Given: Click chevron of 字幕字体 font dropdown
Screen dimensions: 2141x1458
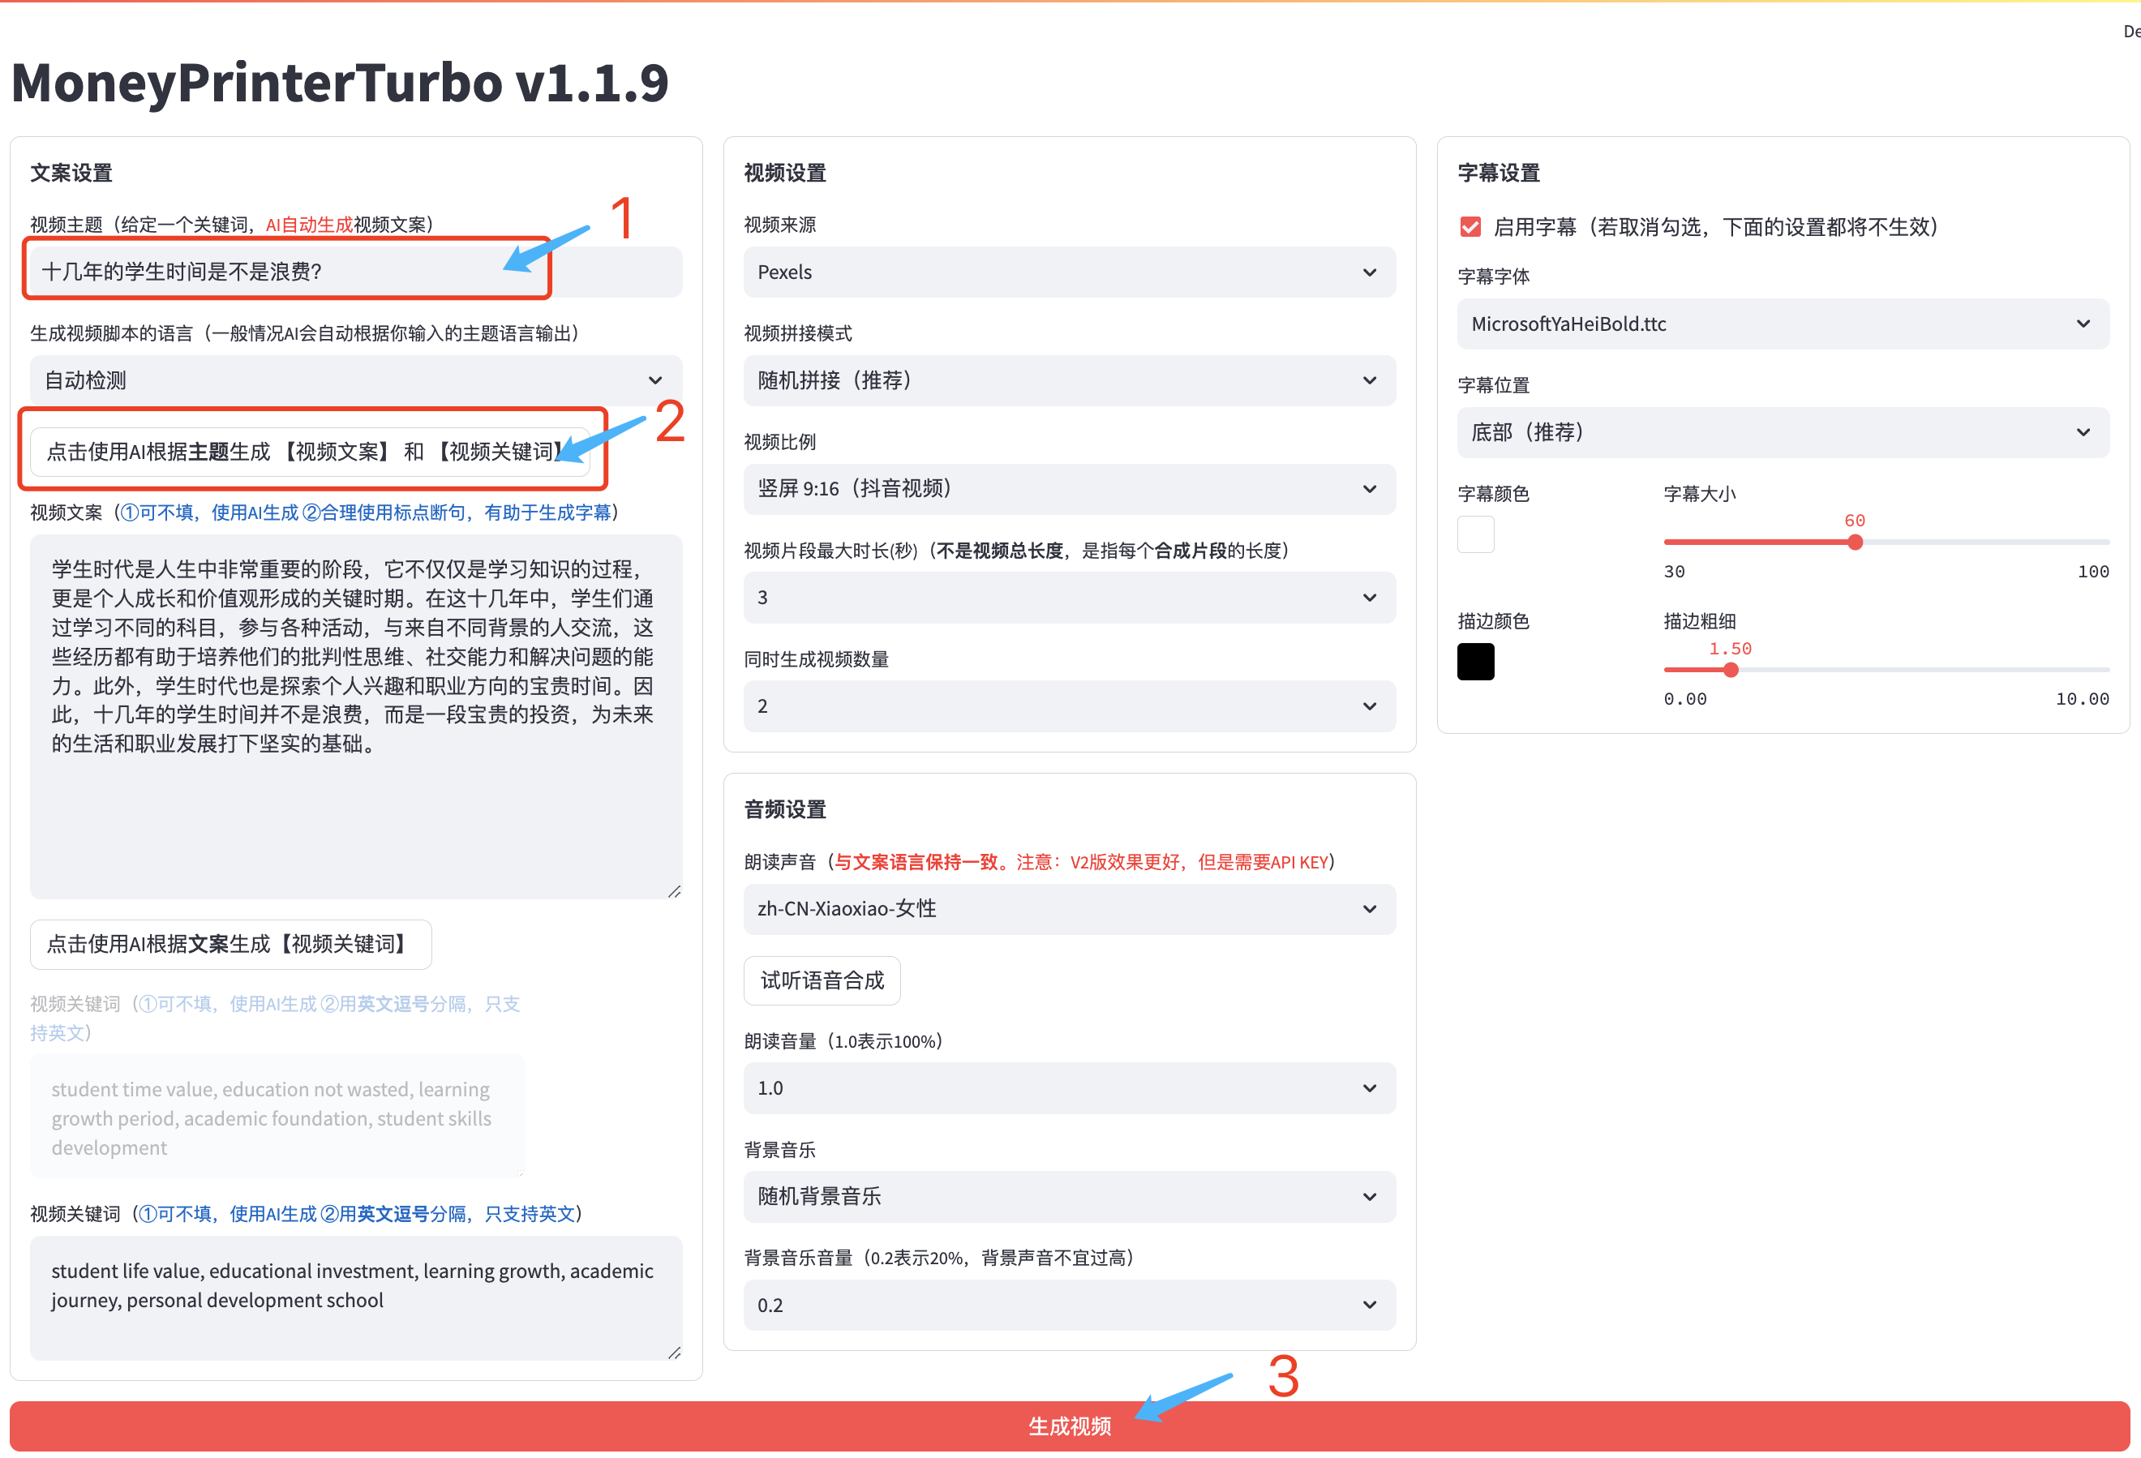Looking at the screenshot, I should pos(2083,324).
